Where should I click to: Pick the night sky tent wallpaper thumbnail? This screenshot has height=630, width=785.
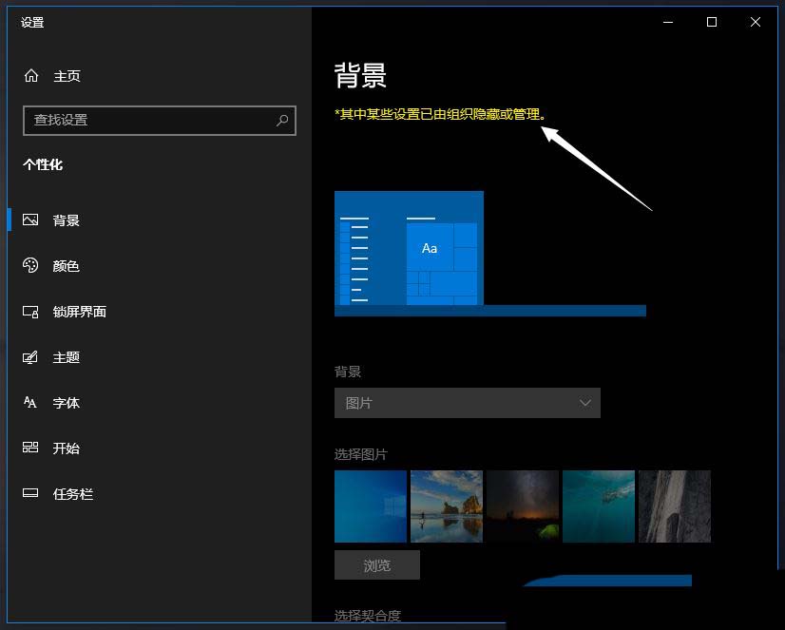[x=523, y=506]
